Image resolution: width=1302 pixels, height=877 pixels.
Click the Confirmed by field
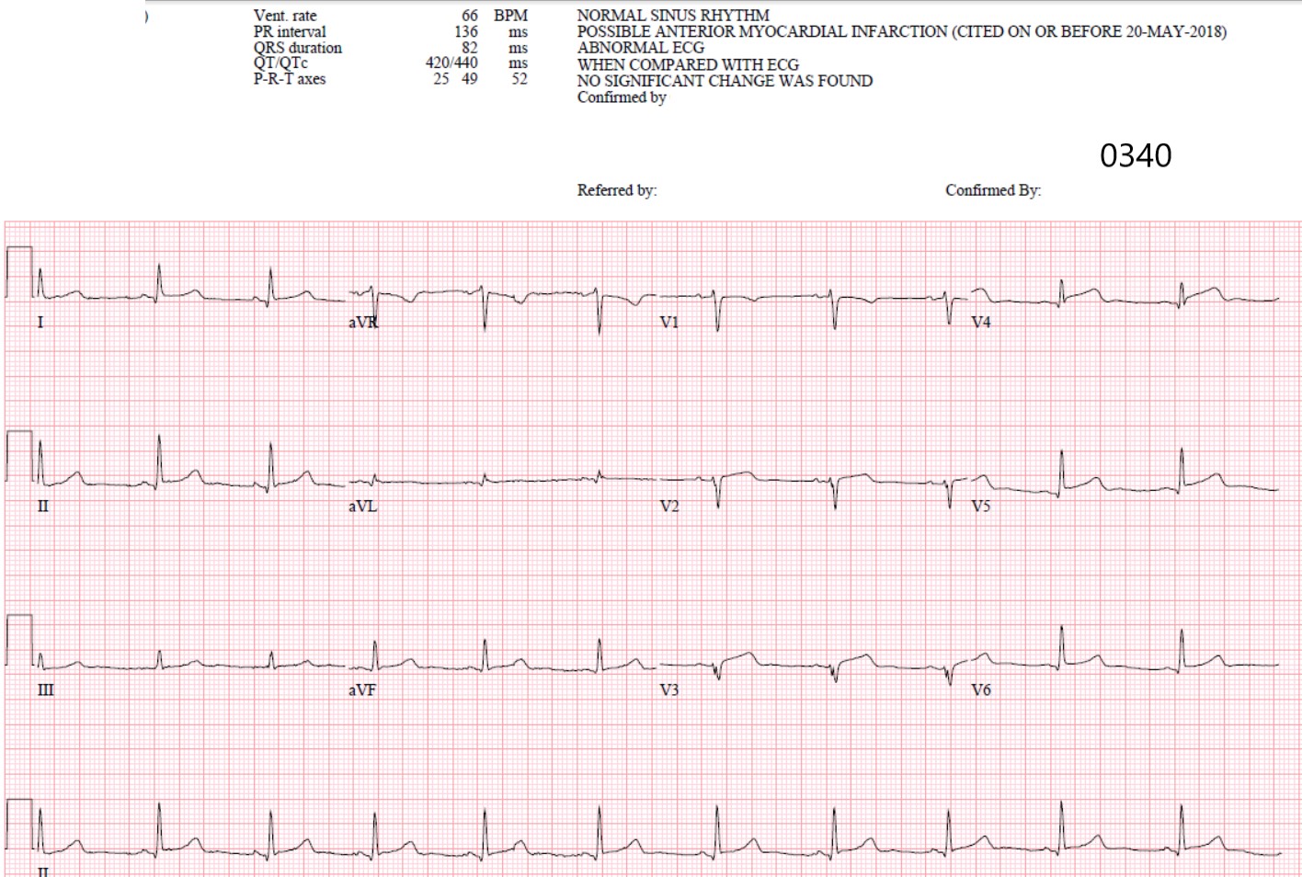tap(622, 97)
